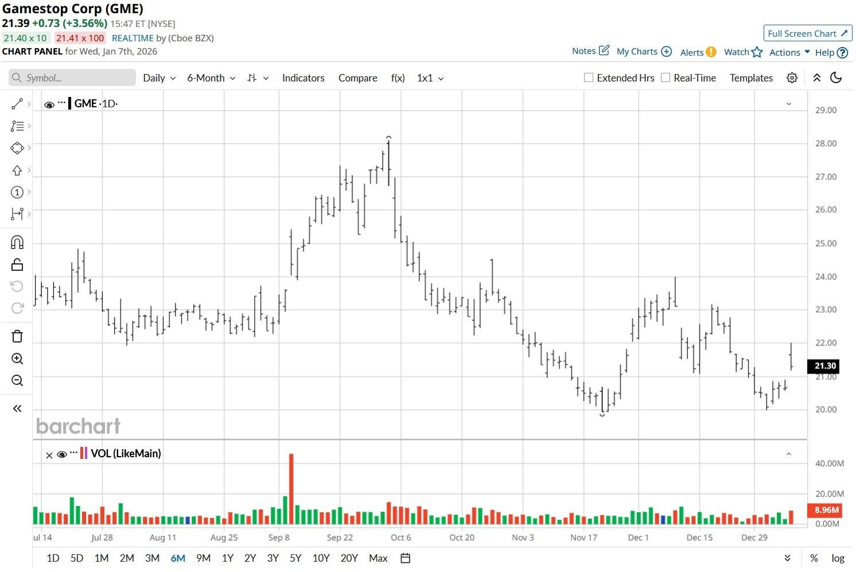Open the bar type selector icon
Screen dimensions: 856x572
252,78
